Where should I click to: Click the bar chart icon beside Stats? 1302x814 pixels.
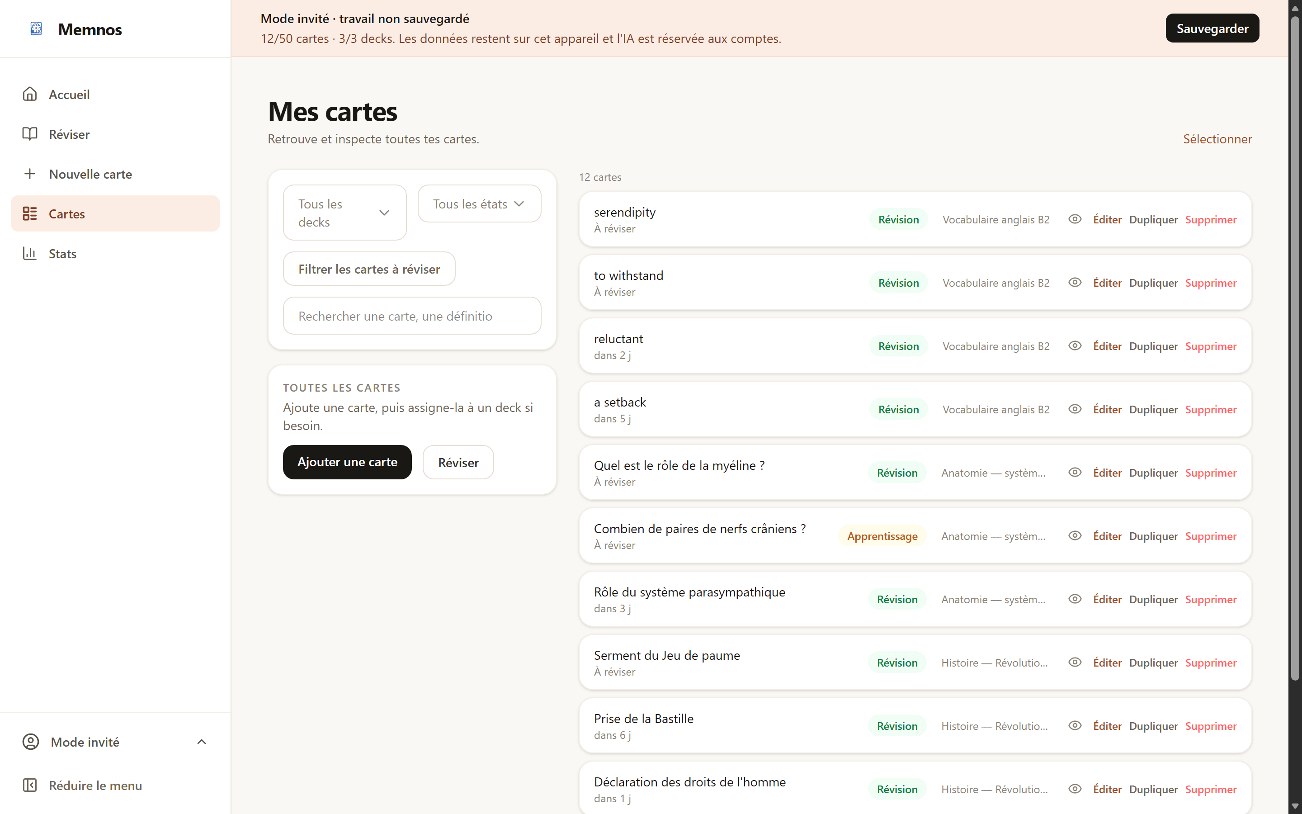tap(29, 254)
